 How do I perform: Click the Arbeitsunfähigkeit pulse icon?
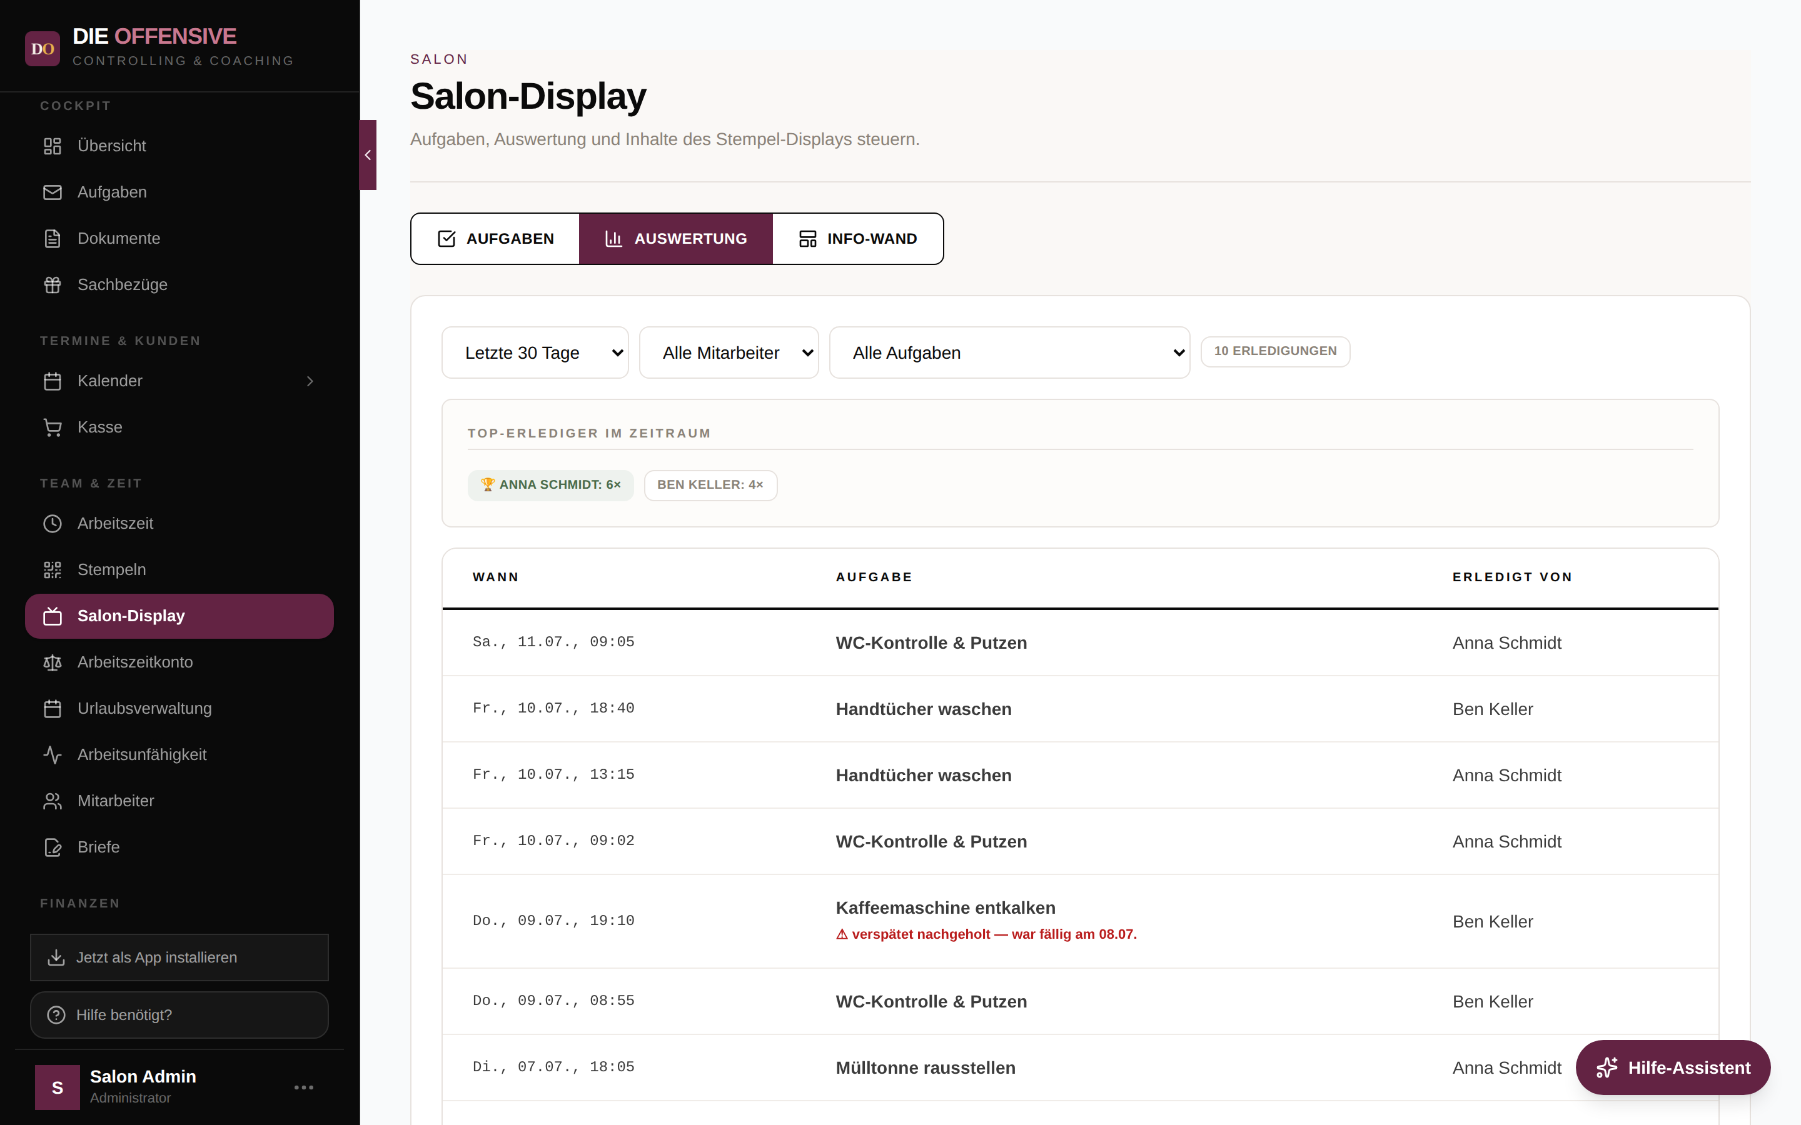(52, 754)
